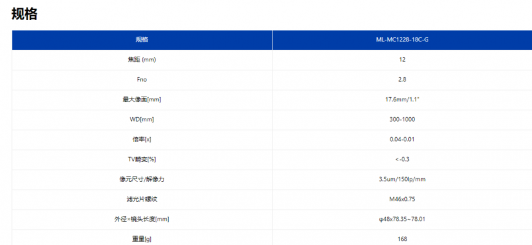Select the 0.04-0.01 magnification value
Image resolution: width=532 pixels, height=245 pixels.
point(402,139)
